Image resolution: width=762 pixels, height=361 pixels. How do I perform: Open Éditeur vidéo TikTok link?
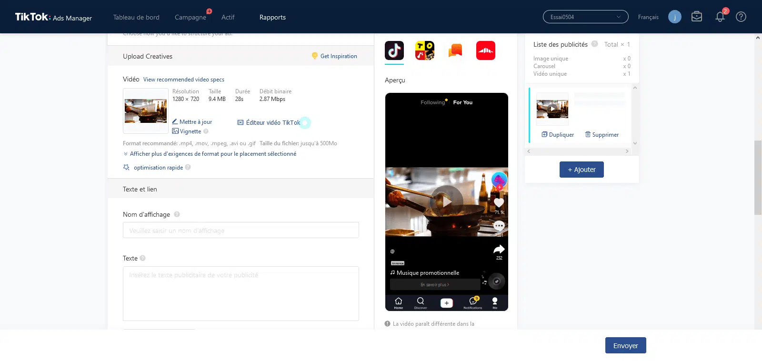[272, 123]
